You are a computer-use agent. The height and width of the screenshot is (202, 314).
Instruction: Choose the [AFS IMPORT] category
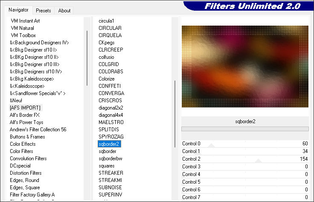[25, 108]
